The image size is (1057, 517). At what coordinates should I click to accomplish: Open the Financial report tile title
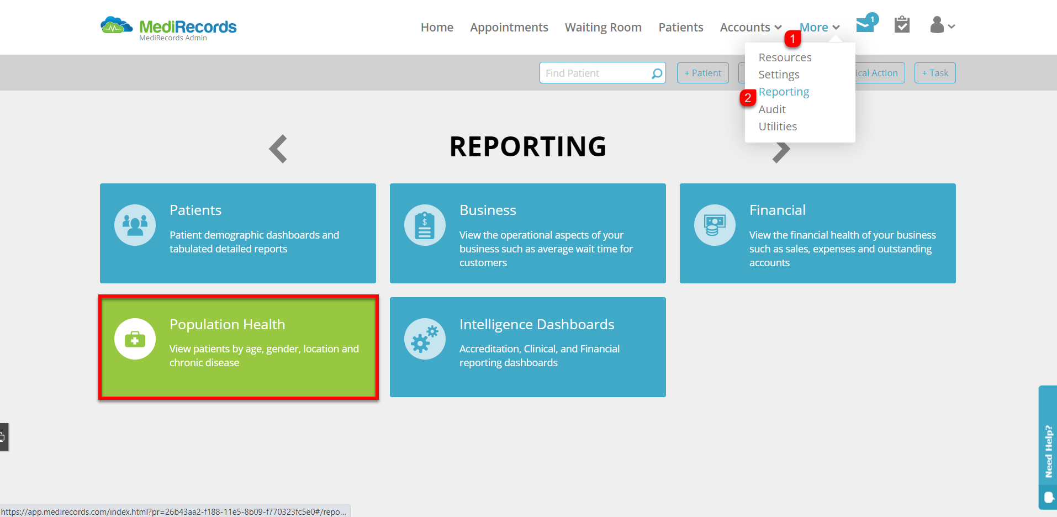pos(777,210)
